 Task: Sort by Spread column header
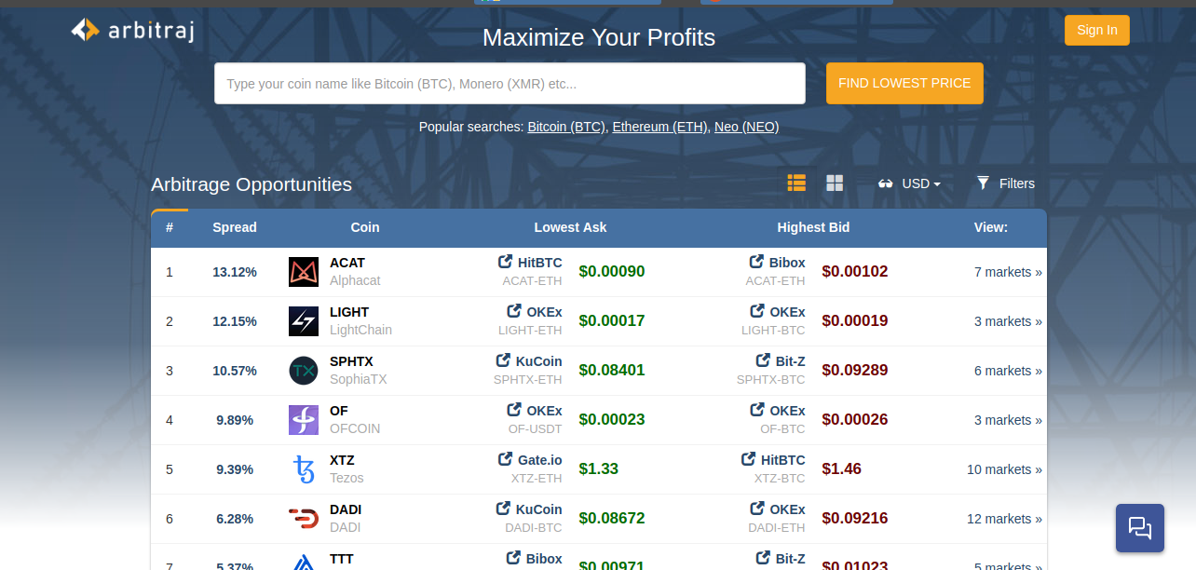pyautogui.click(x=235, y=227)
